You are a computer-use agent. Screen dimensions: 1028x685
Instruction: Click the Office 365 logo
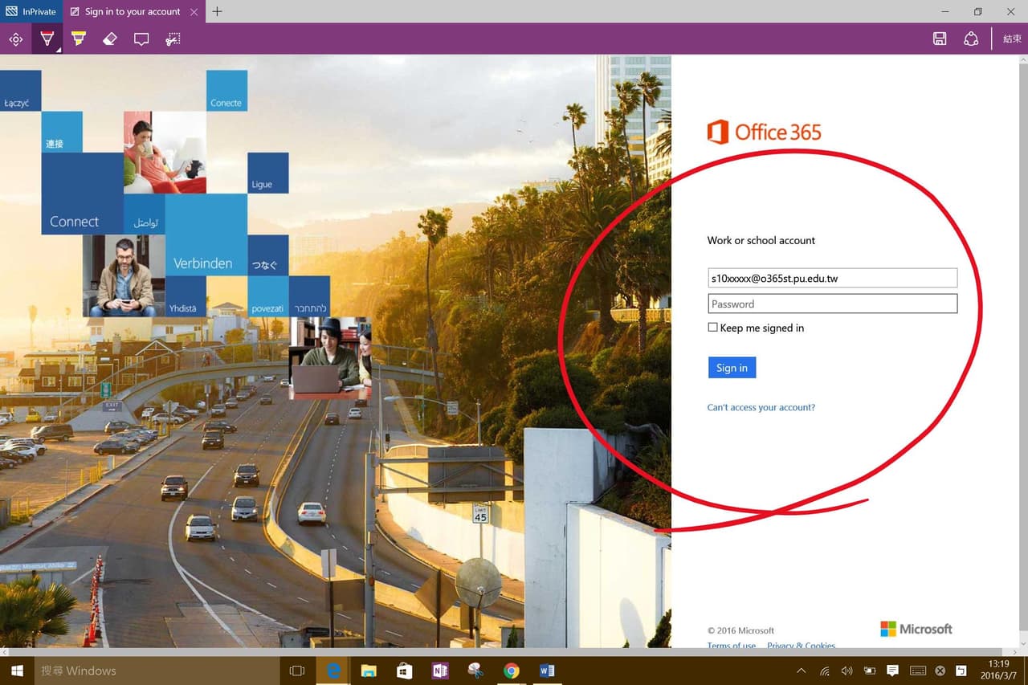765,133
